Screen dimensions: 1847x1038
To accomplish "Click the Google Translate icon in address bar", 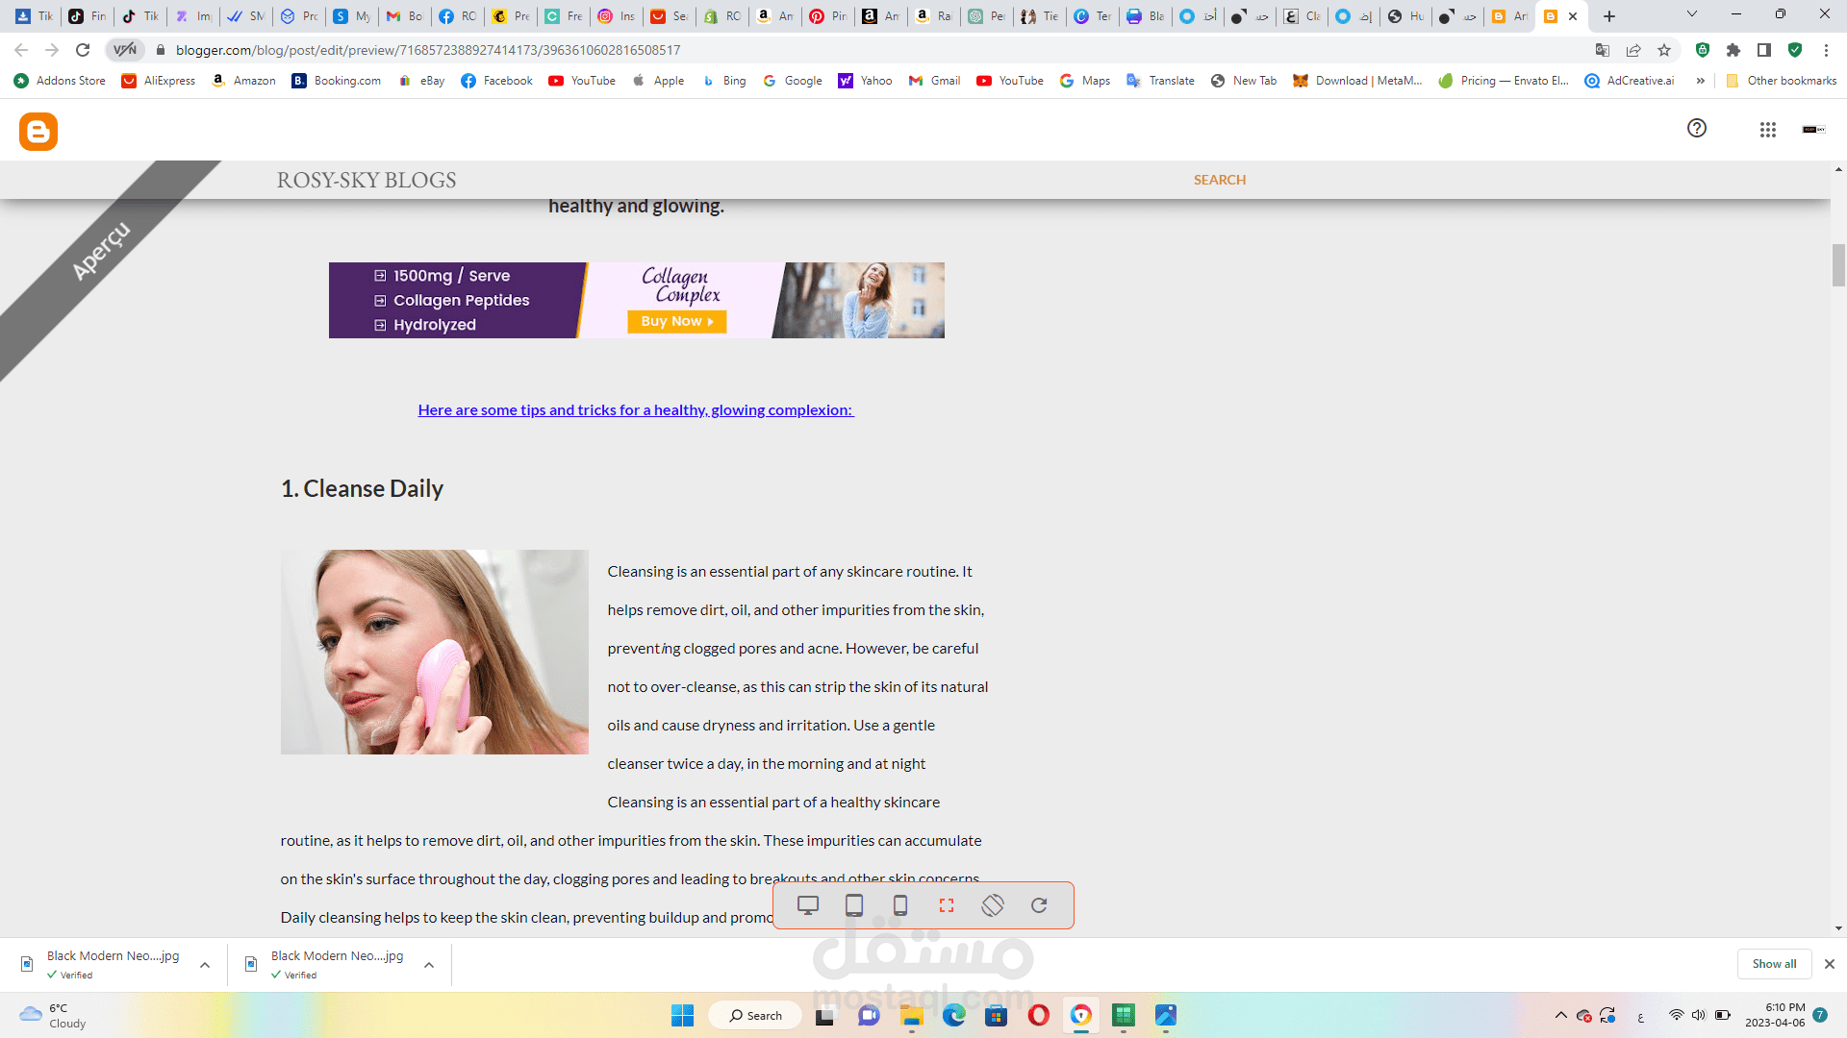I will coord(1603,50).
